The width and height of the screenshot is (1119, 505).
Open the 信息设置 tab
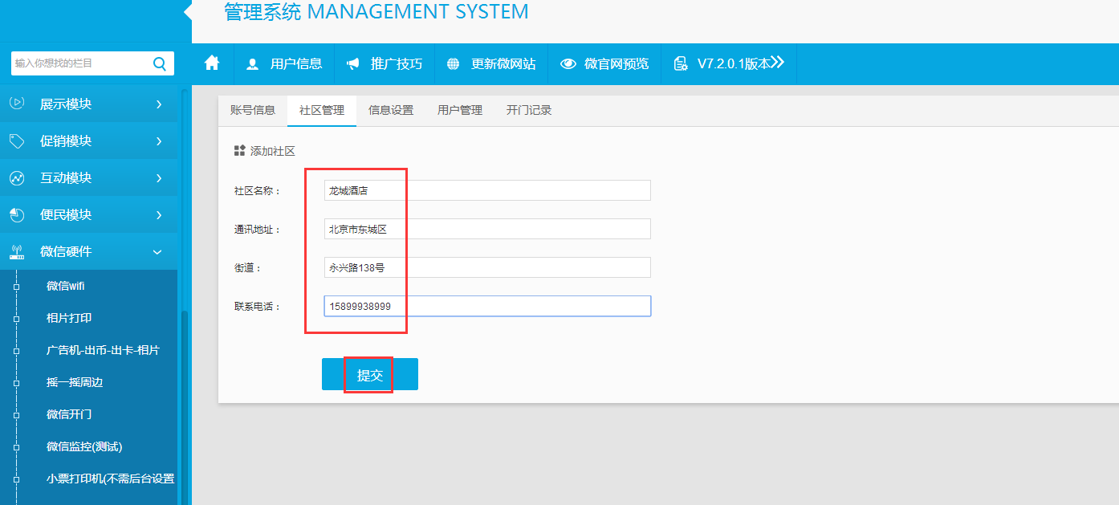tap(391, 110)
